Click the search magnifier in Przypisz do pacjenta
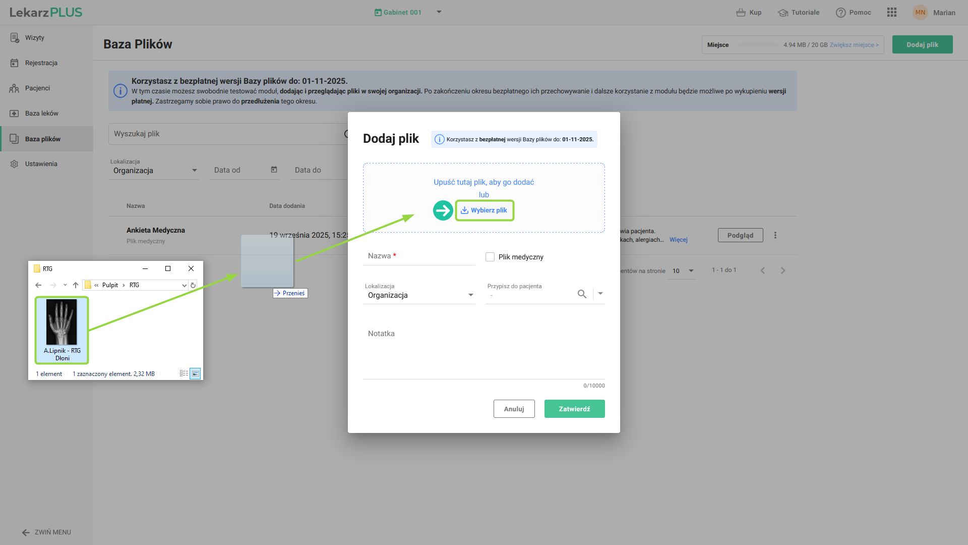This screenshot has width=968, height=545. 582,294
